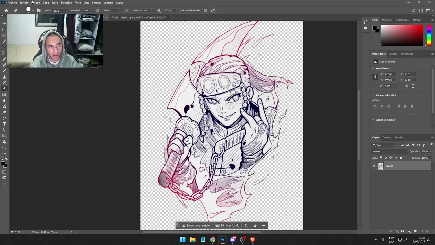This screenshot has width=435, height=245.
Task: Toggle Quick Mask mode
Action: point(4,172)
